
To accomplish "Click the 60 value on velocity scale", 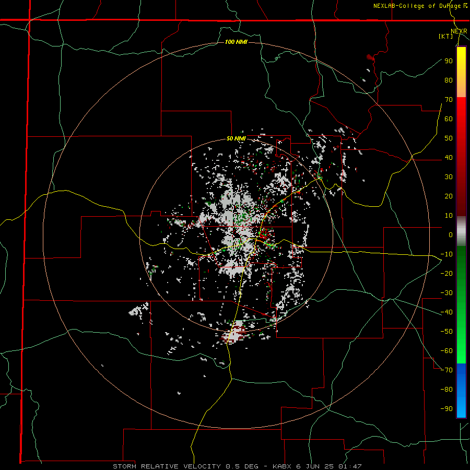I will coord(449,119).
